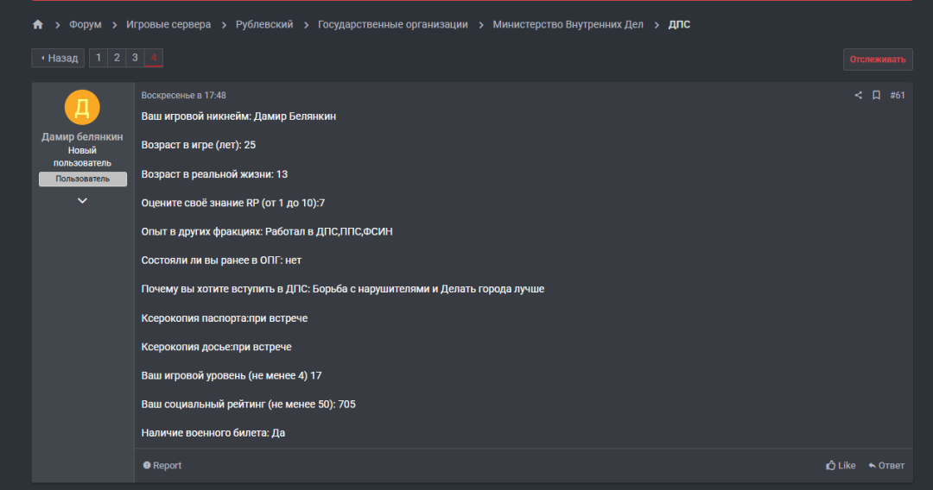Open post permalink #61
The height and width of the screenshot is (490, 933).
click(x=898, y=96)
